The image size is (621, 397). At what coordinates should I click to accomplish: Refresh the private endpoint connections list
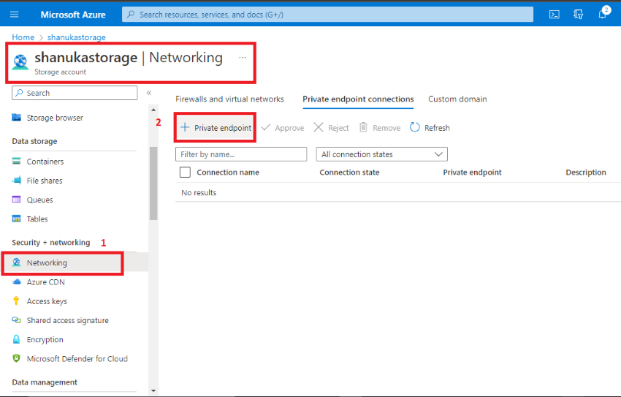coord(430,127)
